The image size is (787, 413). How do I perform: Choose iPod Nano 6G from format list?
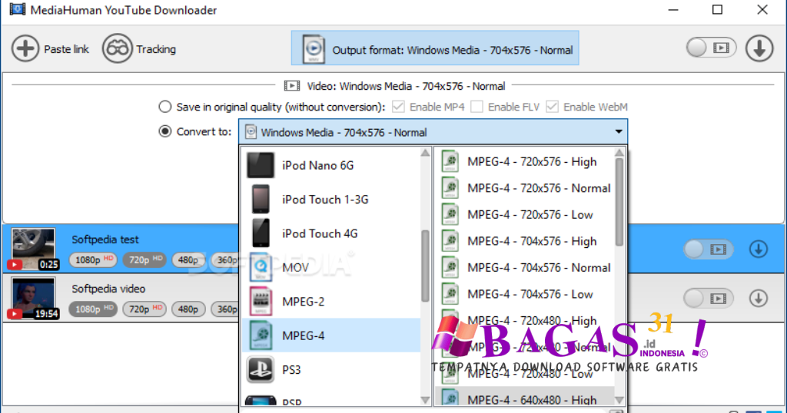pos(331,165)
